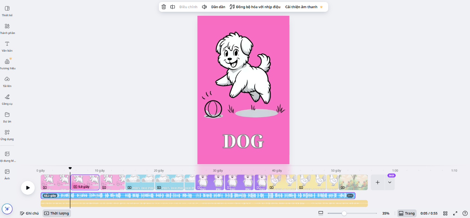Toggle the Thời lượng duration timeline

pyautogui.click(x=57, y=213)
